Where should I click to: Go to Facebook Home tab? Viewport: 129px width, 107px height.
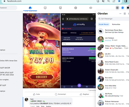(30, 8)
